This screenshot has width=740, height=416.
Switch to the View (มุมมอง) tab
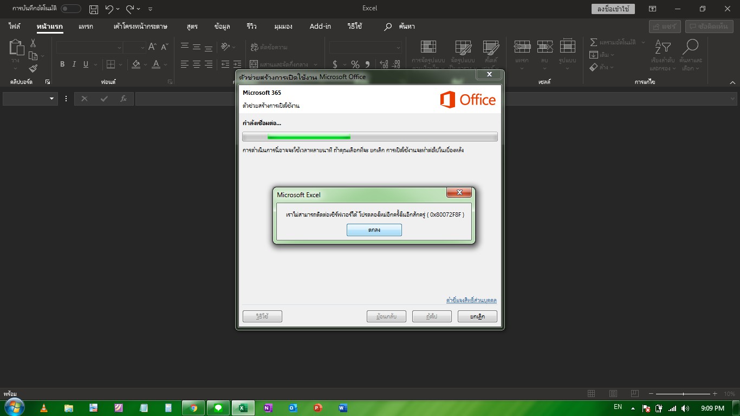click(x=283, y=27)
